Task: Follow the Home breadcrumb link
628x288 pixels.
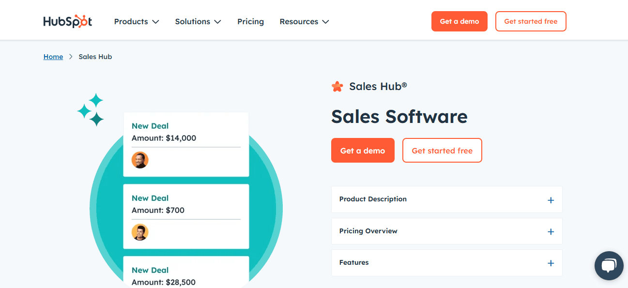Action: 53,57
